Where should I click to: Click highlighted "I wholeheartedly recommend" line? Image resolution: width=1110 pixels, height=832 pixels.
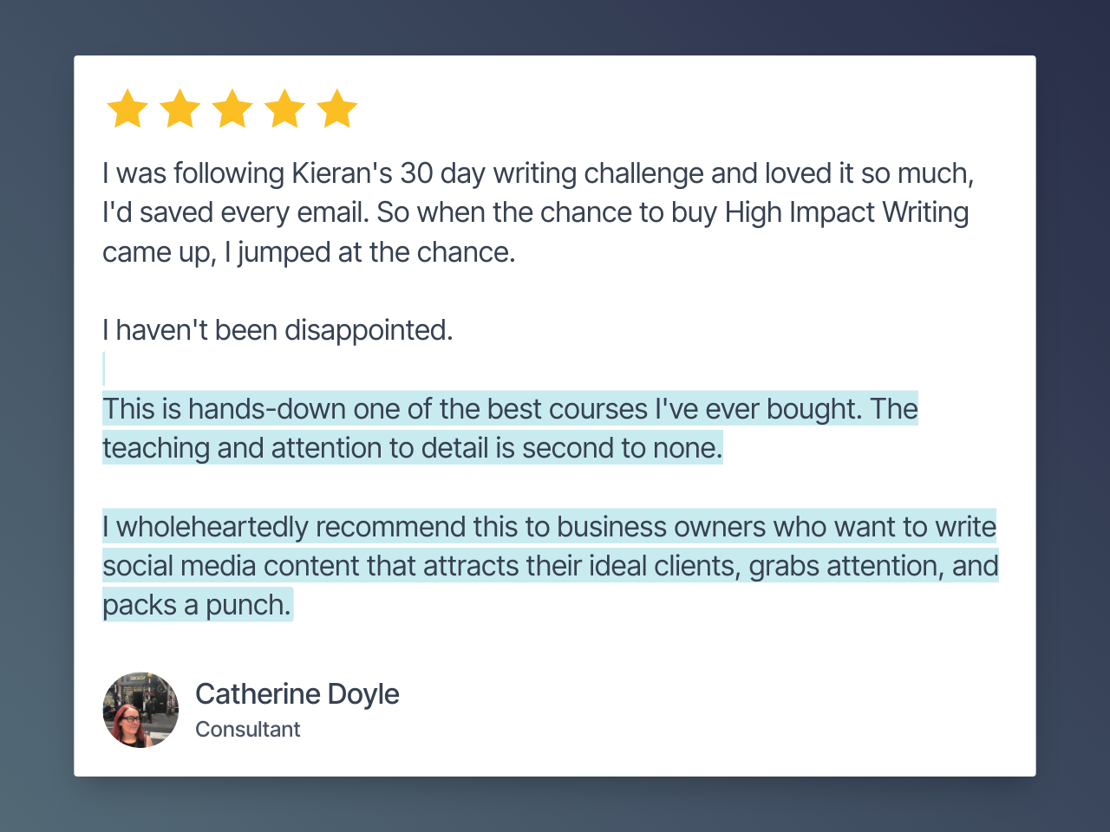(549, 527)
